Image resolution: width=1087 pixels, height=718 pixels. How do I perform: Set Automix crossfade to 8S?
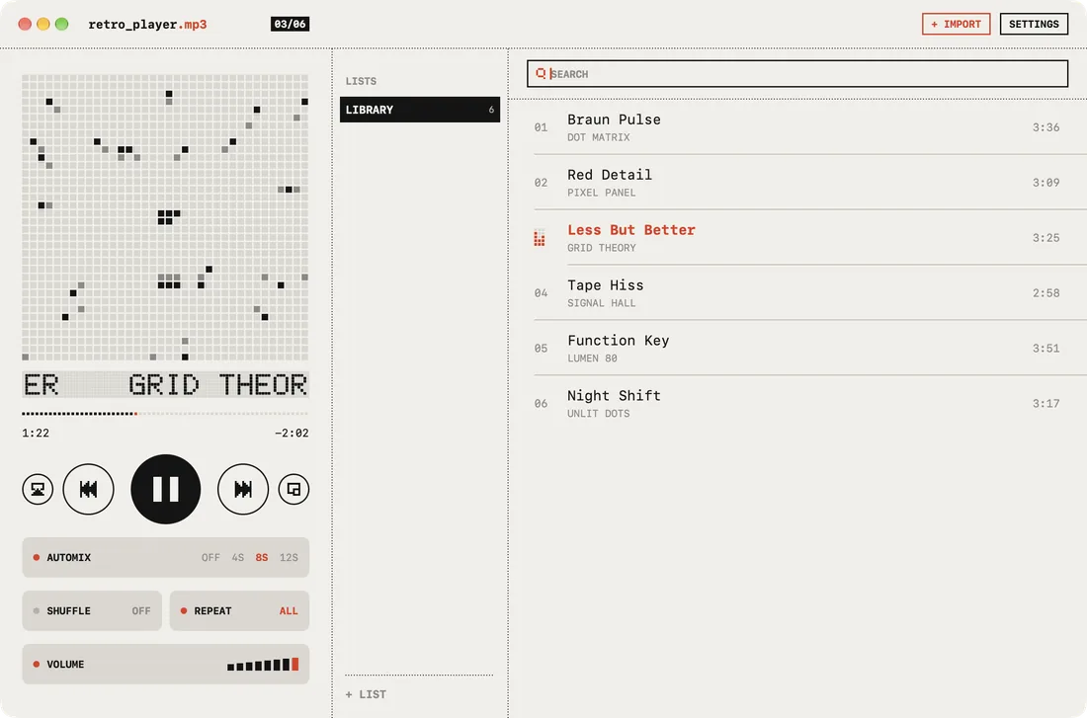pyautogui.click(x=261, y=557)
